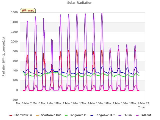
Task: Click the 400 y-axis tick label
Action: pyautogui.click(x=15, y=70)
